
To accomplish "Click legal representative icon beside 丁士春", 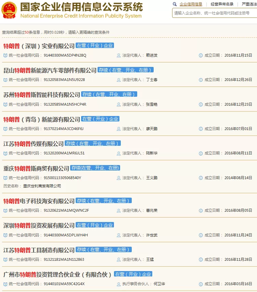I will click(x=118, y=80).
